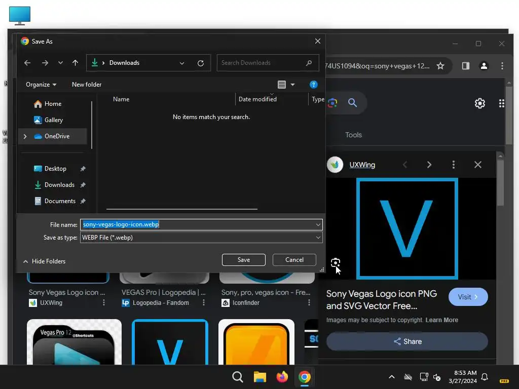519x389 pixels.
Task: Refresh the Downloads folder view
Action: click(x=201, y=63)
